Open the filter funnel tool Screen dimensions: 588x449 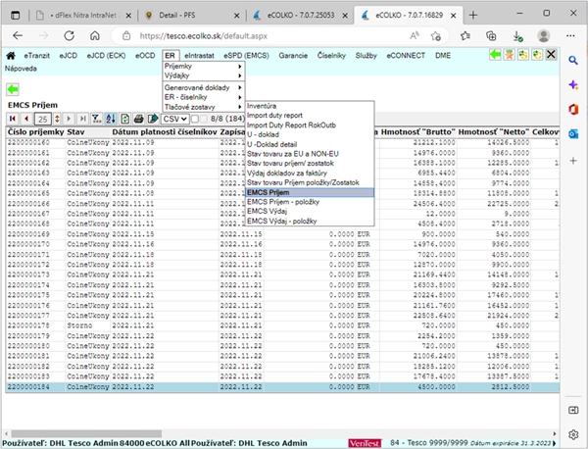96,119
